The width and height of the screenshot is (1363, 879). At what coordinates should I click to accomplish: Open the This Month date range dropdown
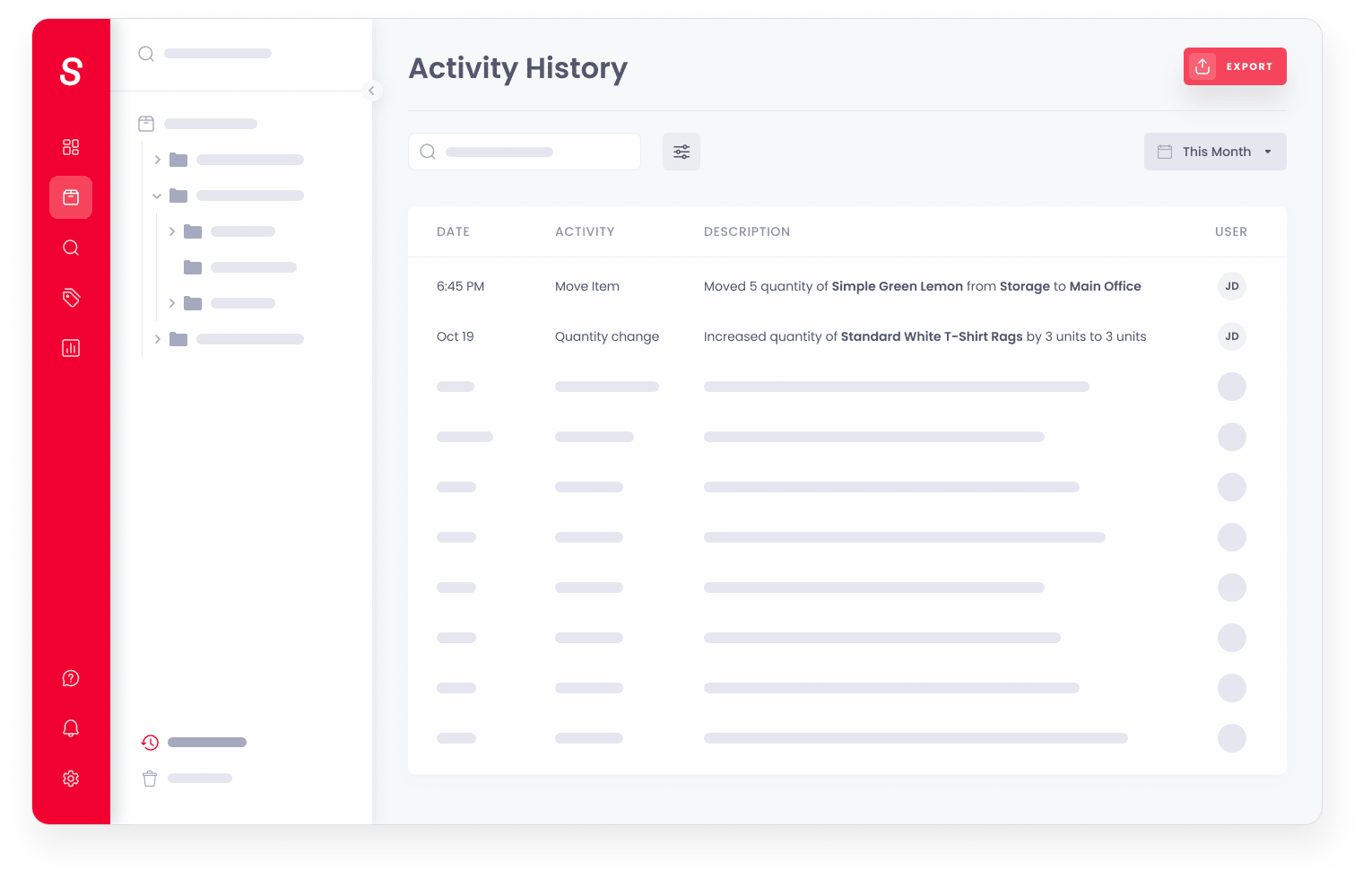point(1215,152)
